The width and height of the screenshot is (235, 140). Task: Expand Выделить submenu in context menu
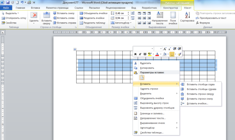point(156,93)
